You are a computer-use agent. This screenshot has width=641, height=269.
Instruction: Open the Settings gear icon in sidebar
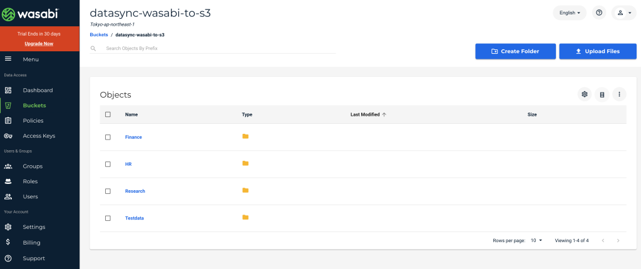pyautogui.click(x=8, y=227)
